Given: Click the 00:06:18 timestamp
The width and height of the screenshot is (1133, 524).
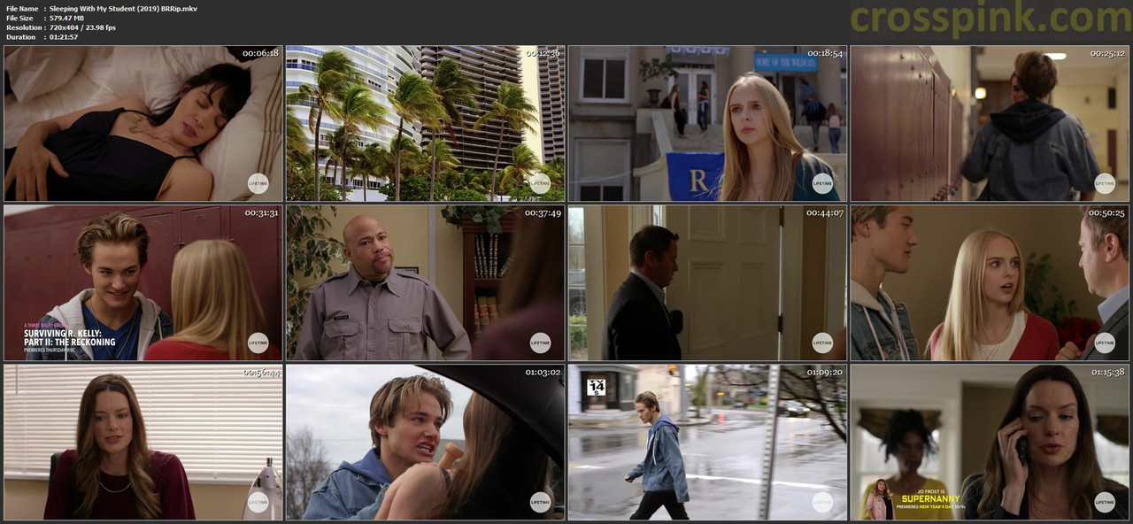Looking at the screenshot, I should (x=260, y=53).
